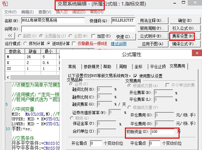Enable the 加密 checkbox

coord(93,36)
